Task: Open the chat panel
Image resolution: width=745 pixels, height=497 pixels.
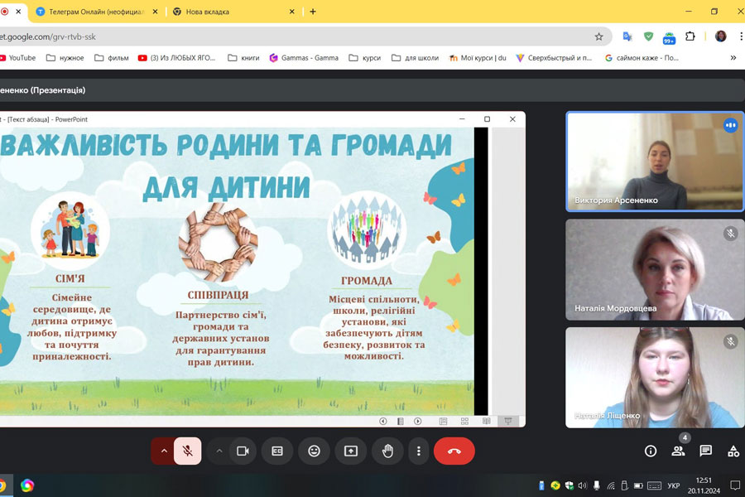Action: click(x=705, y=451)
